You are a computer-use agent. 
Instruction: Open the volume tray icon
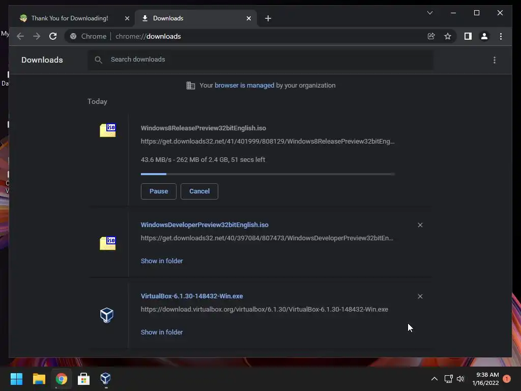(460, 379)
